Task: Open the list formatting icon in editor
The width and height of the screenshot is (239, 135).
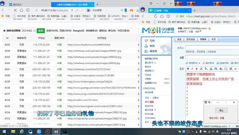Action: [226, 69]
